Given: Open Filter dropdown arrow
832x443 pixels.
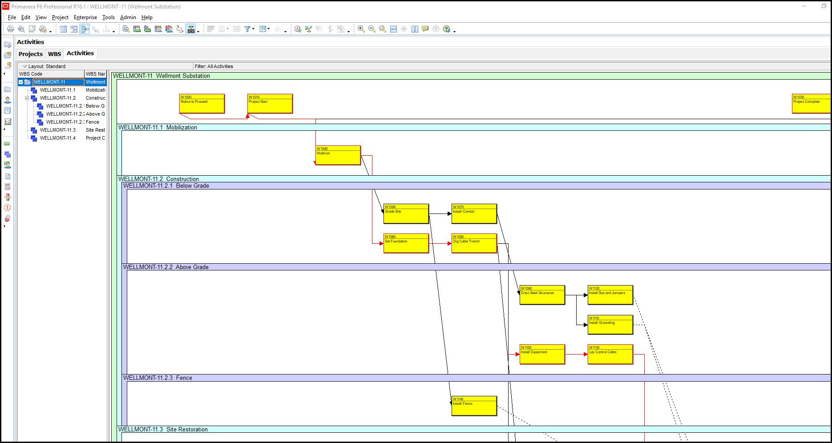Looking at the screenshot, I should pyautogui.click(x=254, y=29).
